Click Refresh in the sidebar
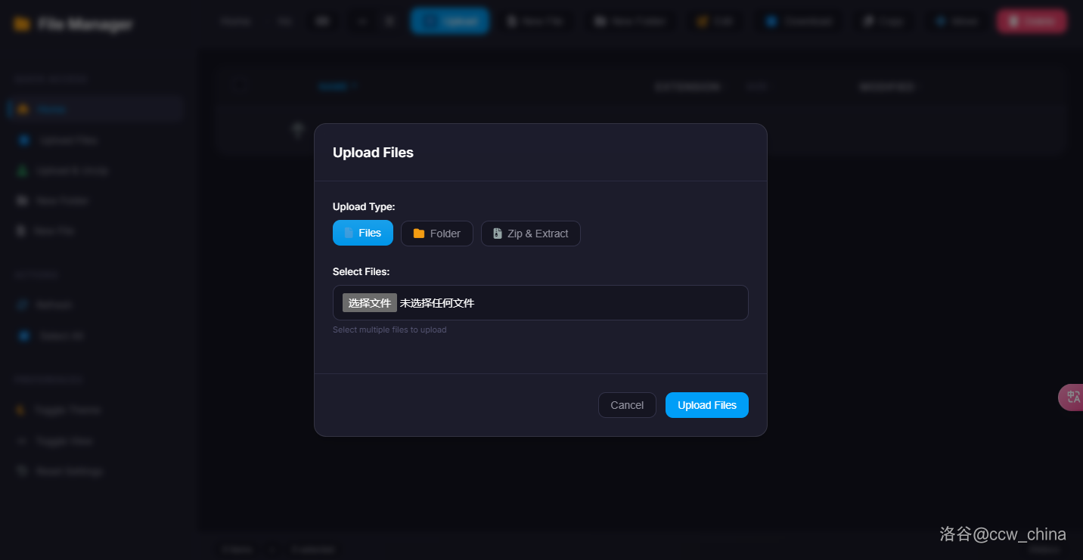The height and width of the screenshot is (560, 1083). pyautogui.click(x=54, y=305)
